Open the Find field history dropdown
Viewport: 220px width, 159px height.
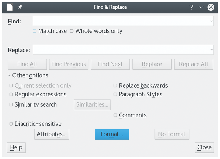tap(212, 21)
